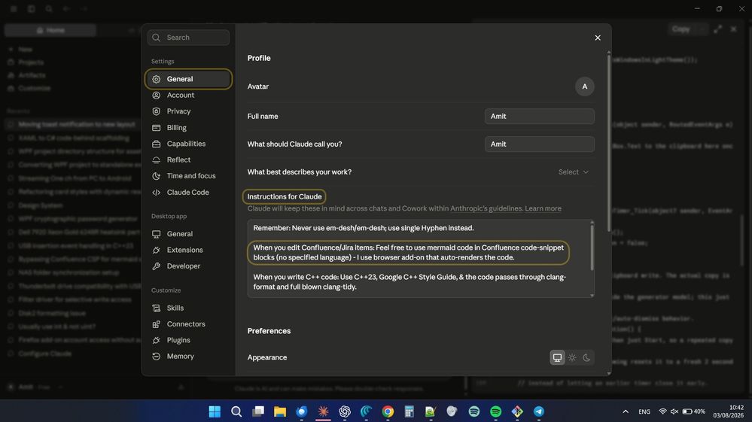This screenshot has height=422, width=752.
Task: Click the plug icon beside Extensions
Action: pyautogui.click(x=157, y=250)
